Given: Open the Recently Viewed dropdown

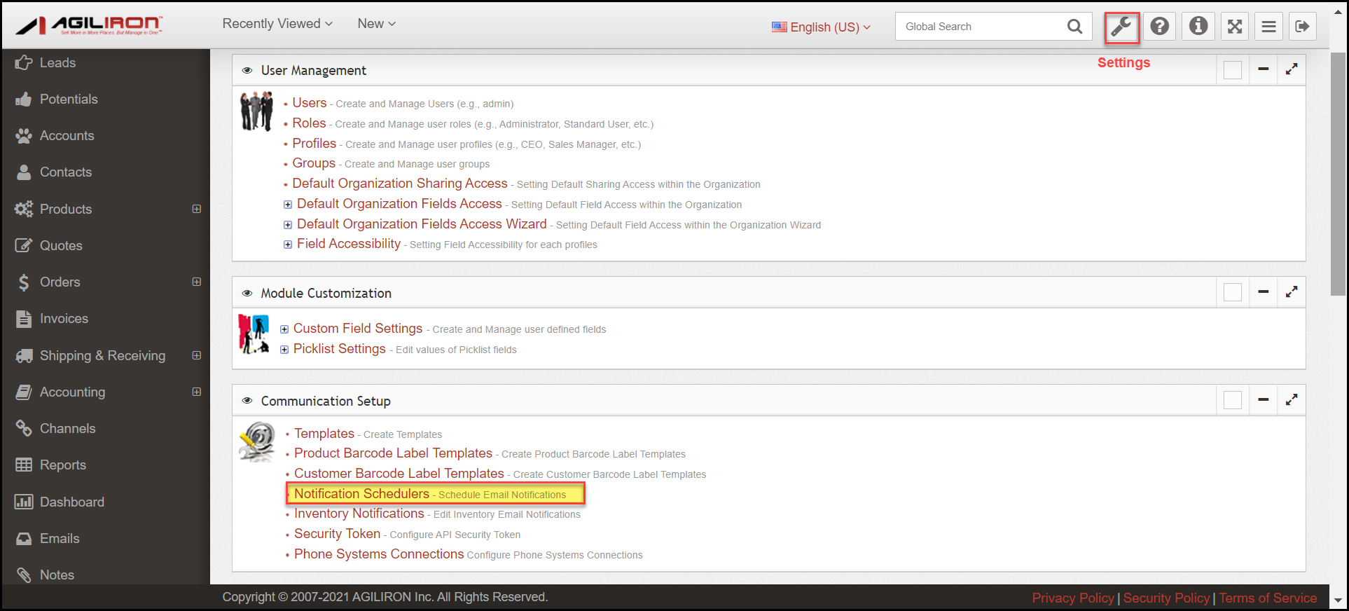Looking at the screenshot, I should (277, 24).
